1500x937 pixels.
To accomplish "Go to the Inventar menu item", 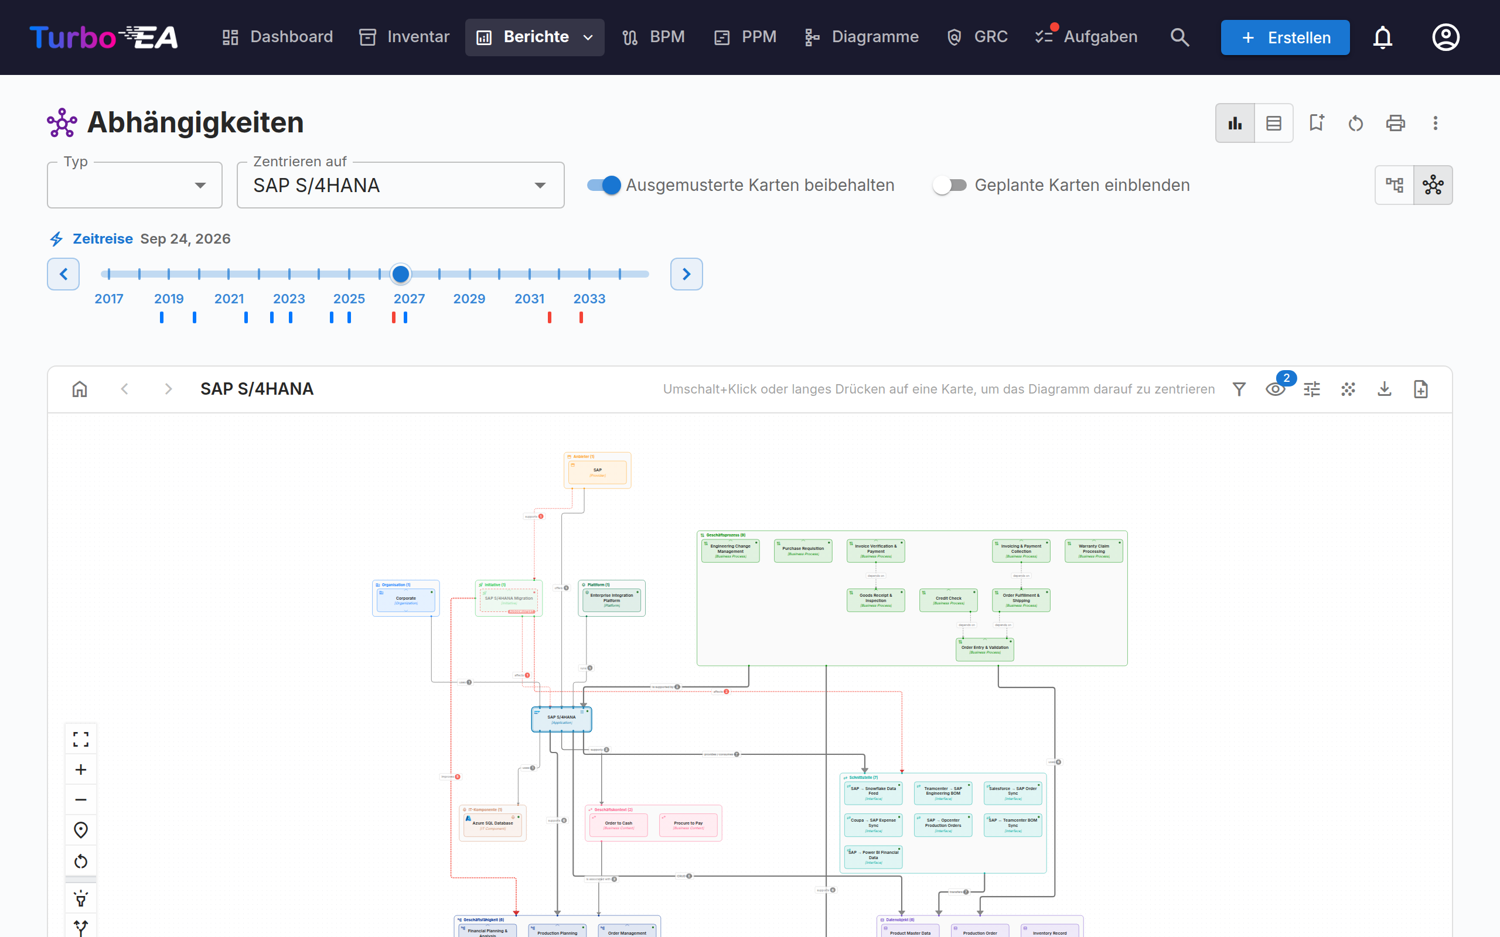I will 405,37.
